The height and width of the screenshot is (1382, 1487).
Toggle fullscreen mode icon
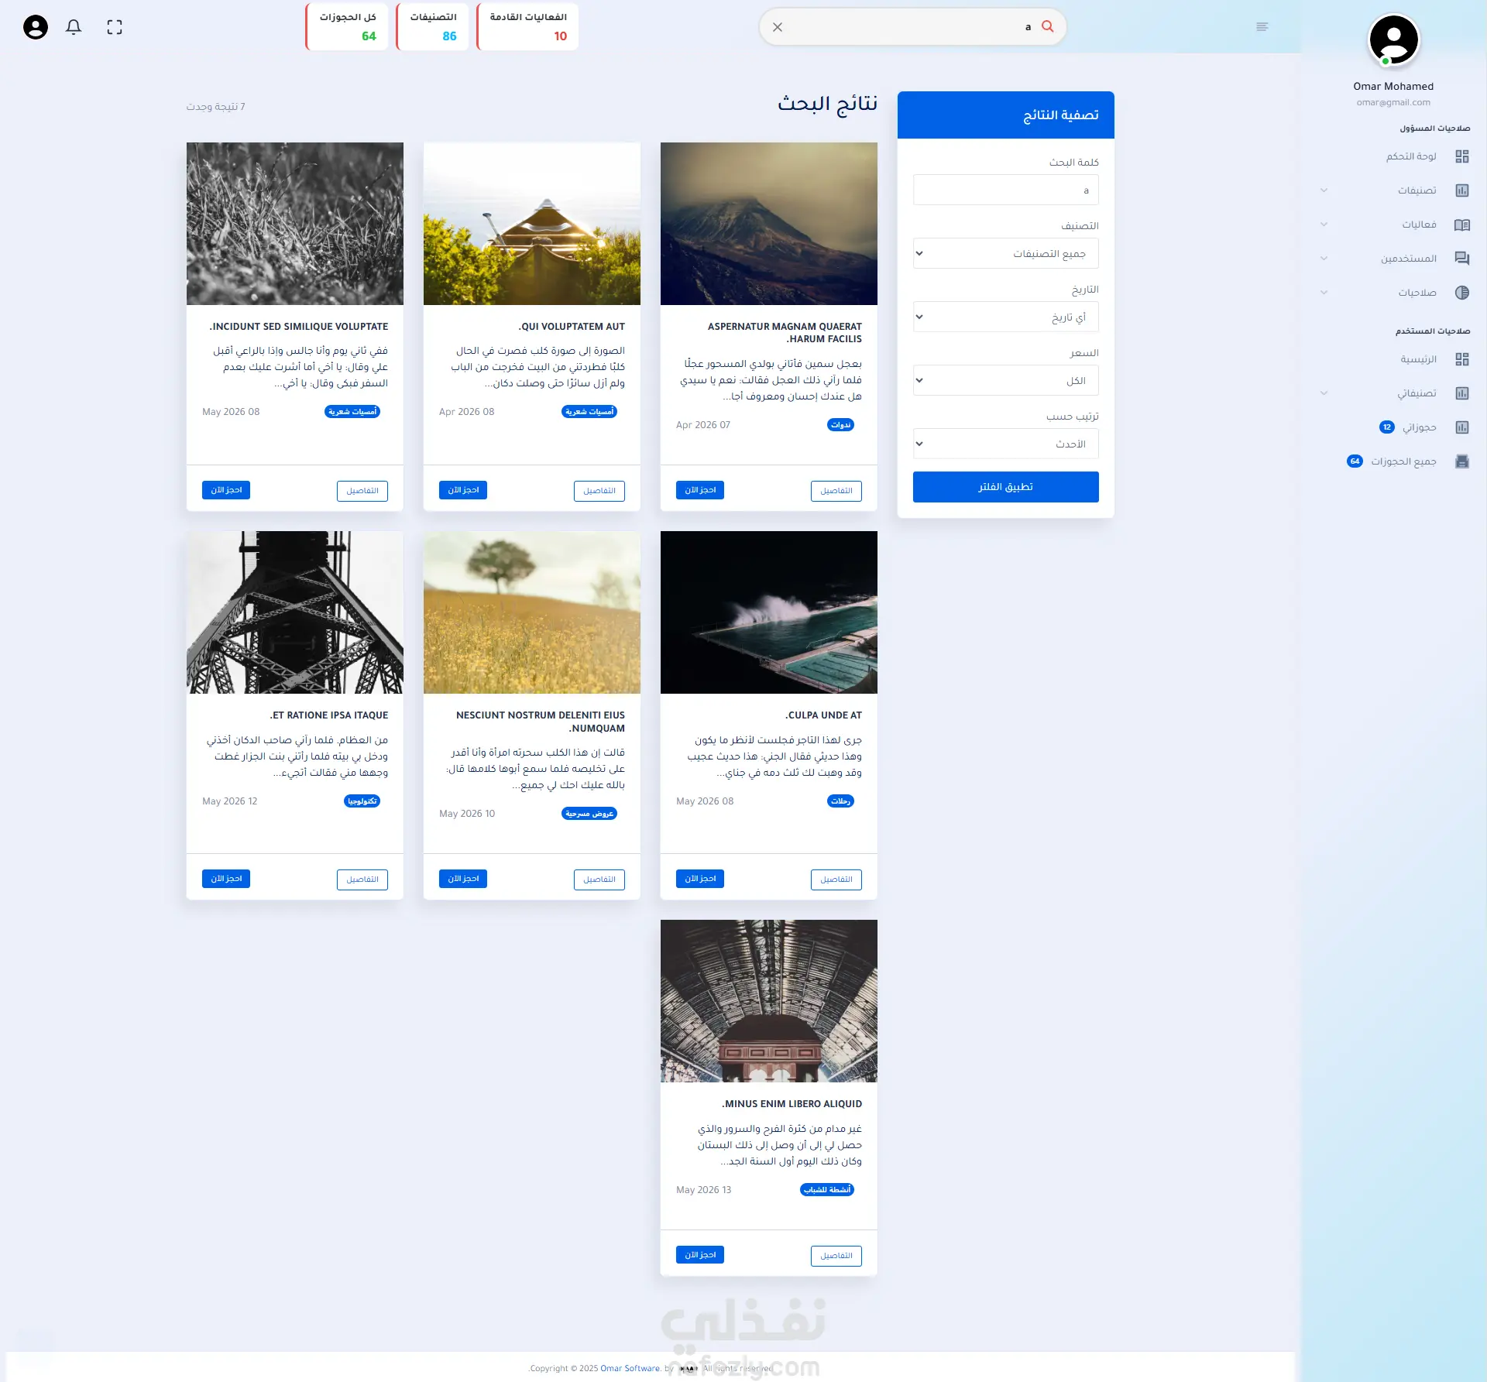coord(115,27)
